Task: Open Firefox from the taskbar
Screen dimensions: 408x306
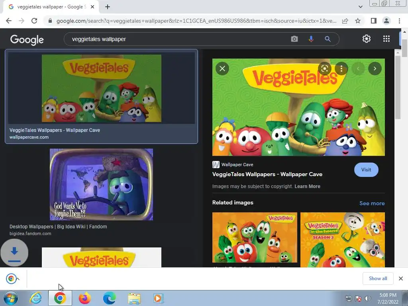Action: pyautogui.click(x=85, y=298)
